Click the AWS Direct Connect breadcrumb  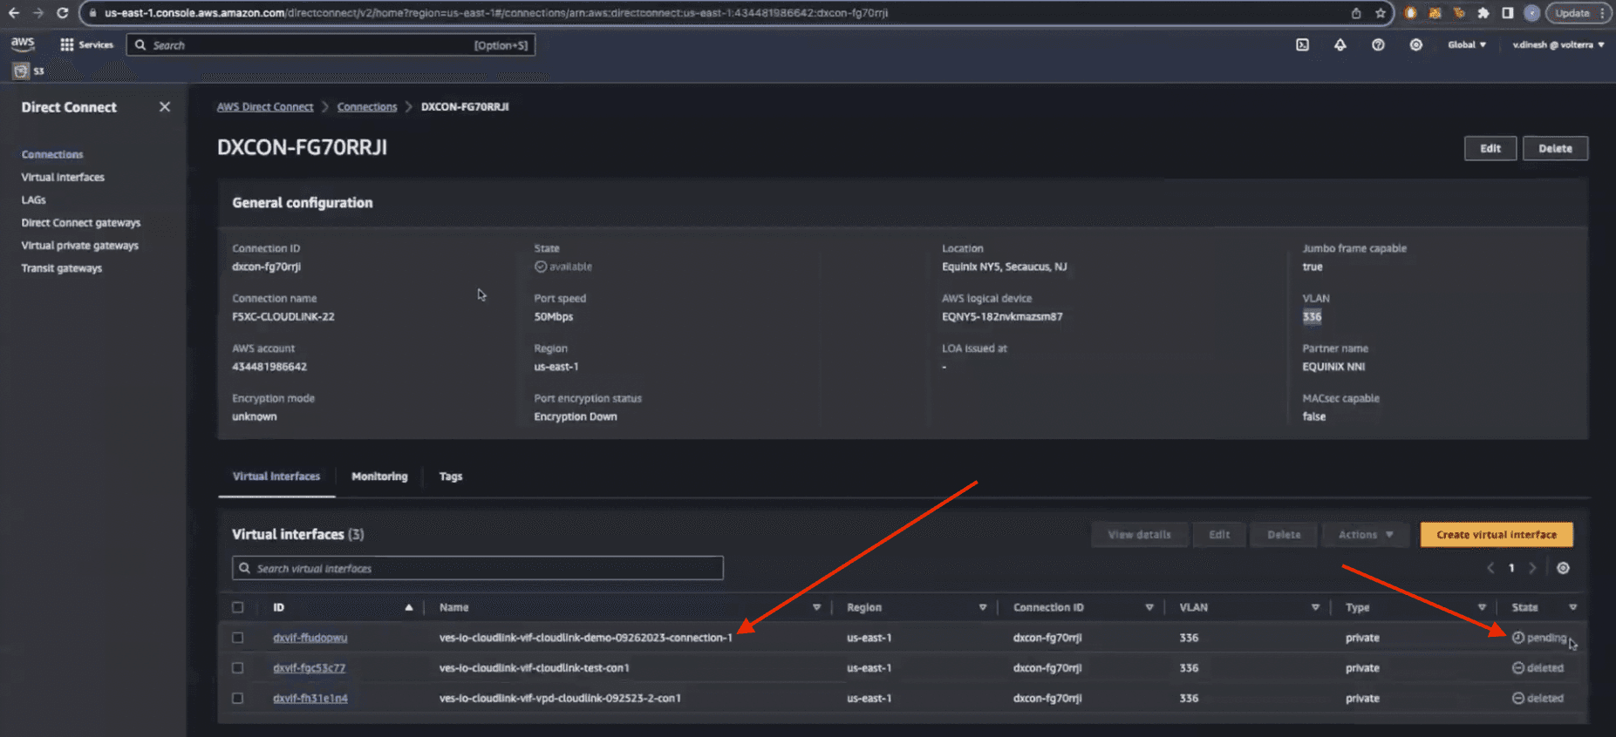click(265, 106)
